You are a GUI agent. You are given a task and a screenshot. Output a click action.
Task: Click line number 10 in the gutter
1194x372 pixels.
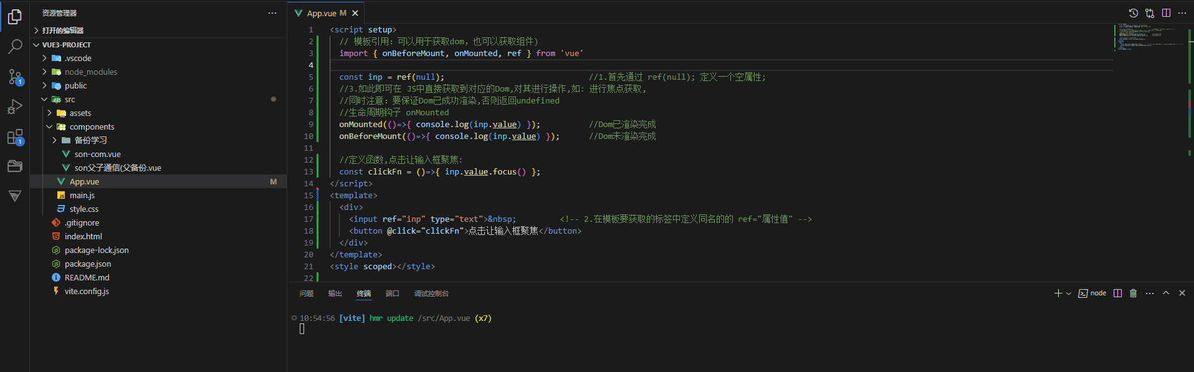coord(308,136)
